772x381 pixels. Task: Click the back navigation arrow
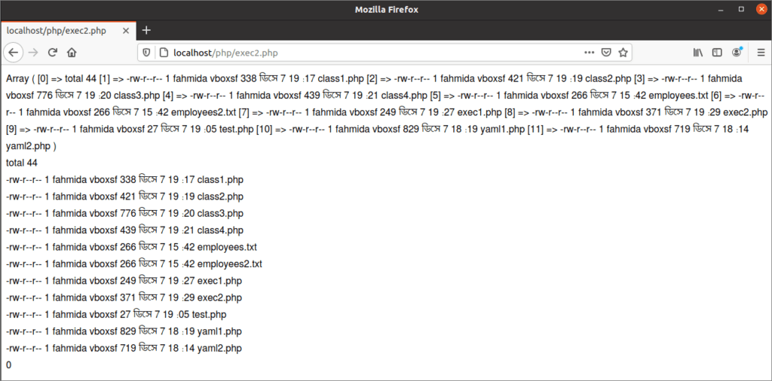(x=14, y=53)
